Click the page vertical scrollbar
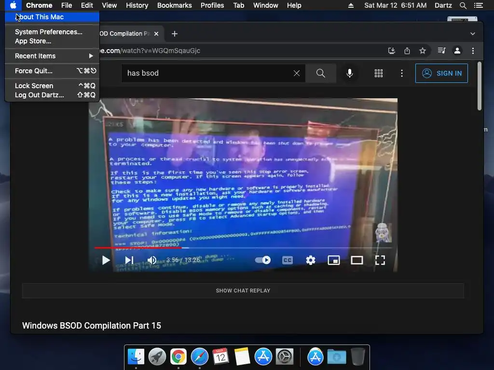The image size is (494, 370). coord(479,86)
